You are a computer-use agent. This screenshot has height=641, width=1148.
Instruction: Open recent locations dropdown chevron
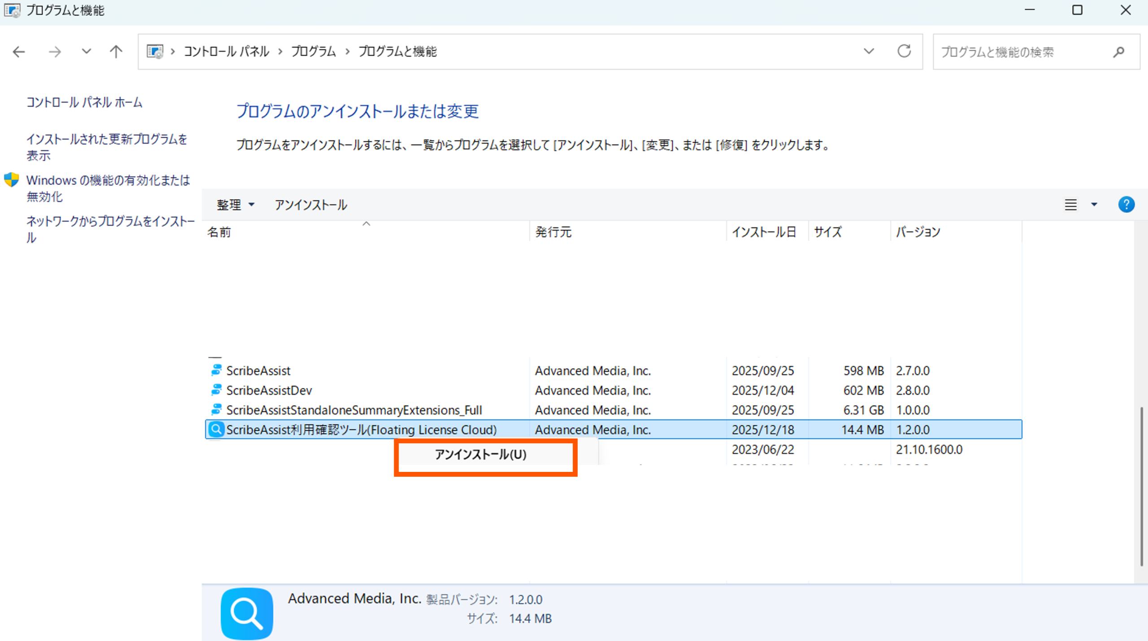coord(86,52)
